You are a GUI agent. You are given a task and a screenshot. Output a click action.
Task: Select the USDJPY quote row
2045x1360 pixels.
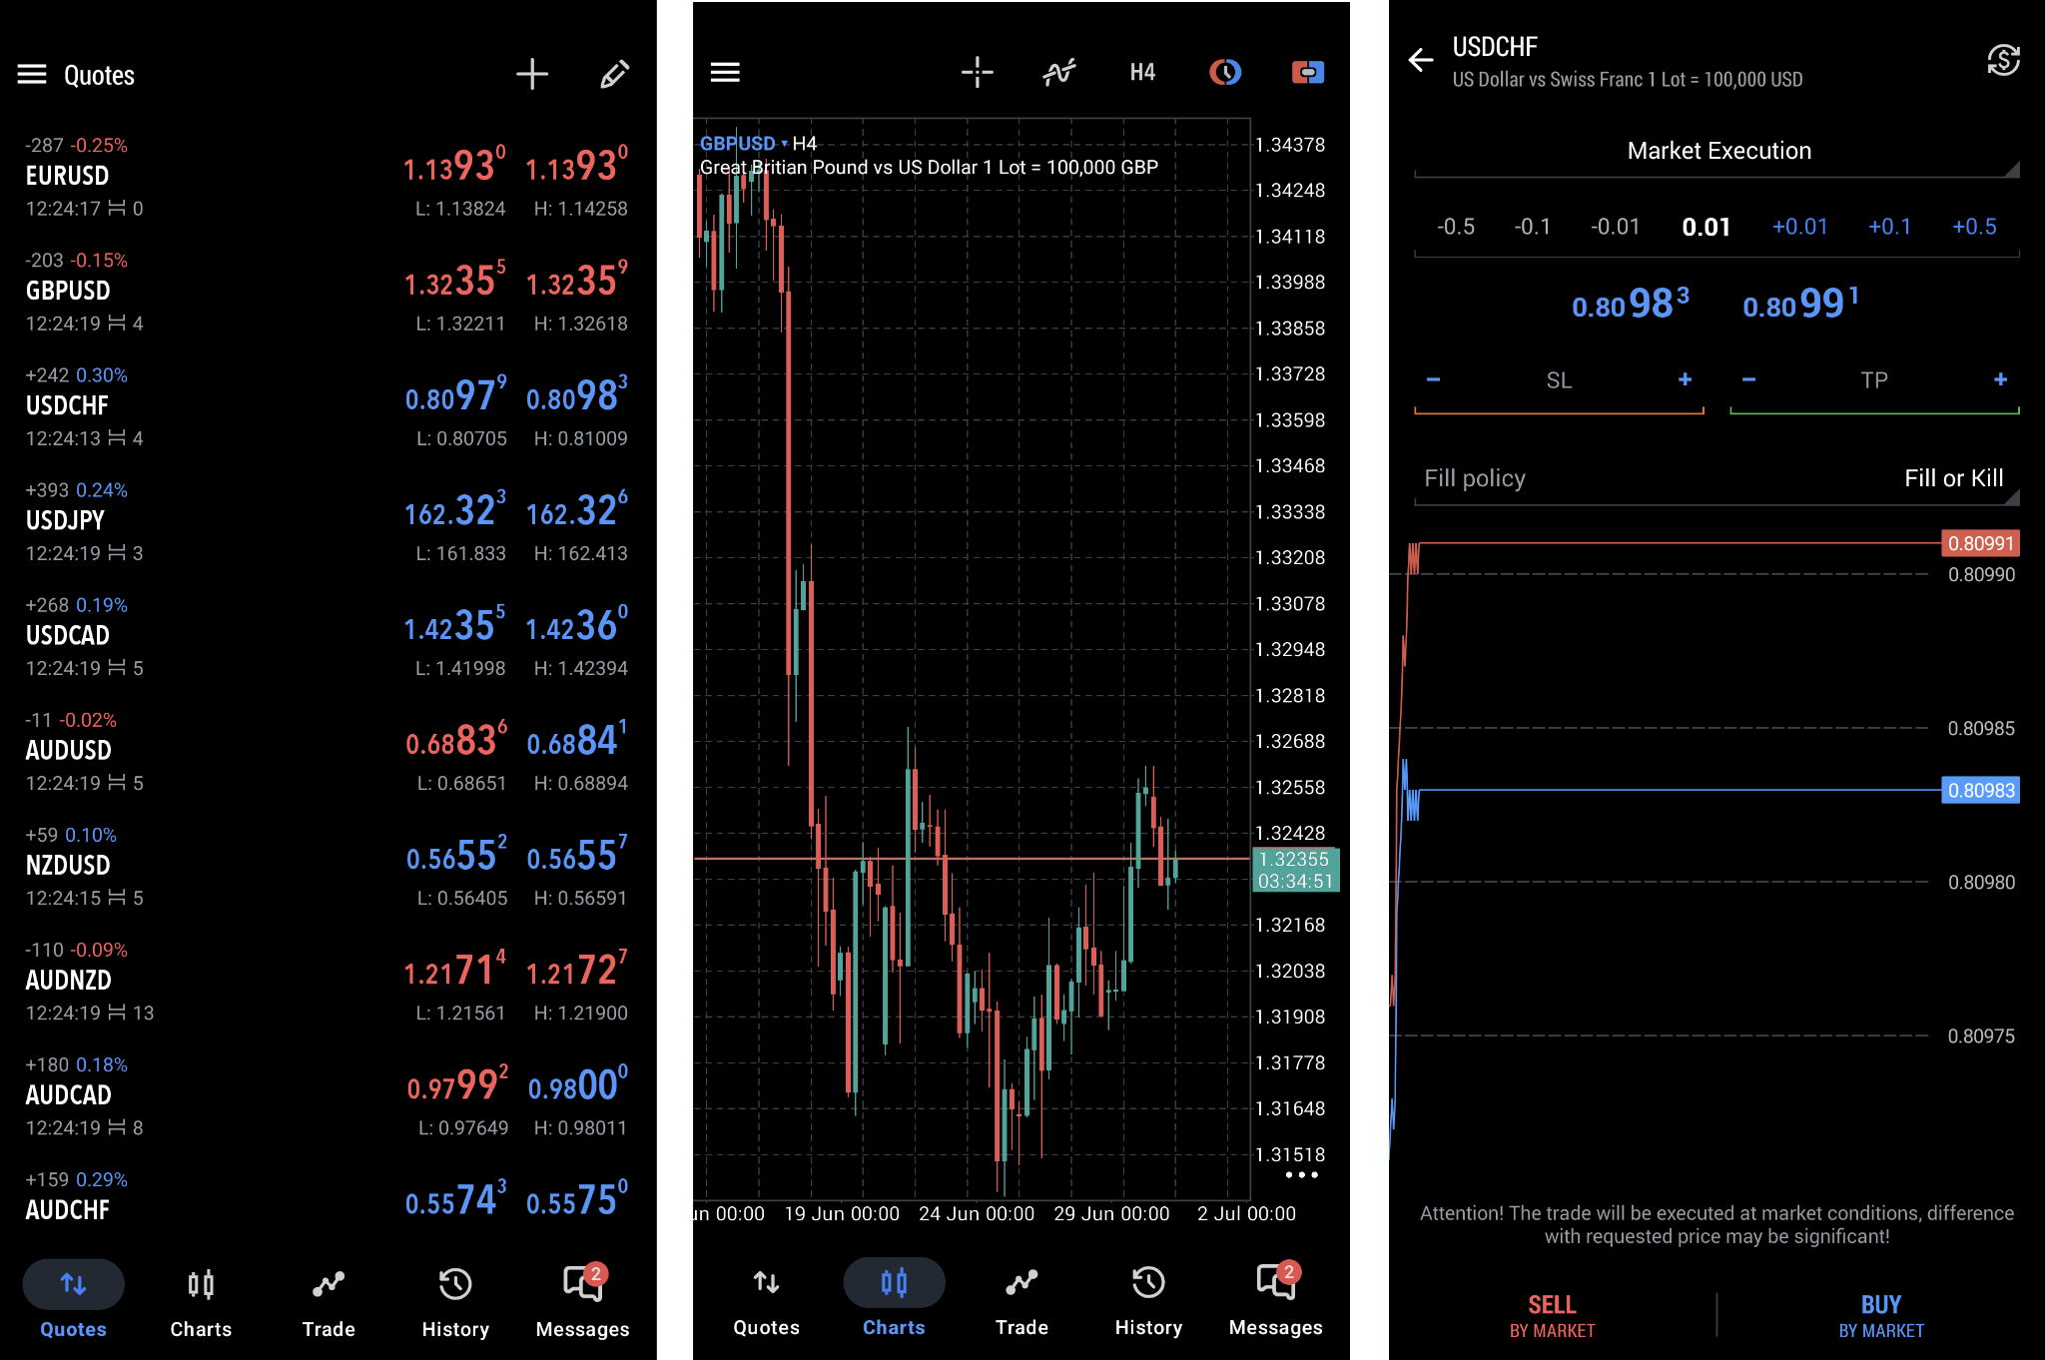tap(328, 521)
